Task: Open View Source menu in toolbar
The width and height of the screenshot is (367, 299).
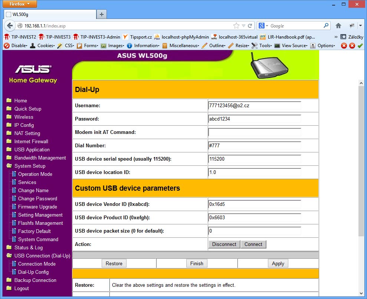Action: pyautogui.click(x=291, y=46)
